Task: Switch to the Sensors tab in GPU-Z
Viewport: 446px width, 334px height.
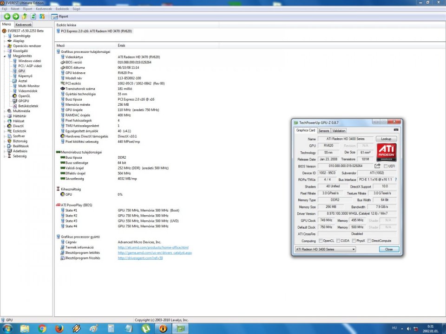Action: click(x=324, y=131)
